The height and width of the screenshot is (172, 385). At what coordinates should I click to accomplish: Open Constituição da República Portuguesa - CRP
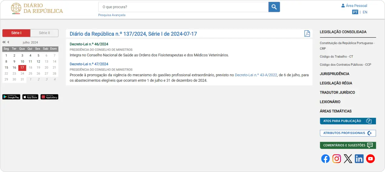click(347, 46)
